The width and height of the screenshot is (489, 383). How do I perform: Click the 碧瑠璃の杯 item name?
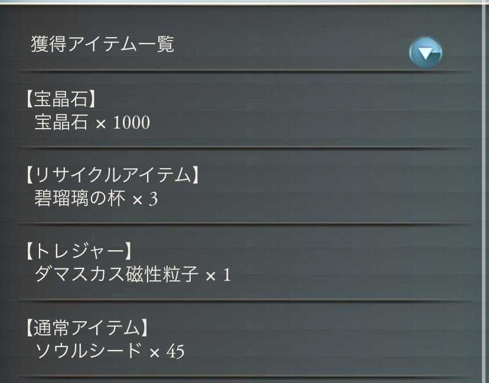point(80,198)
